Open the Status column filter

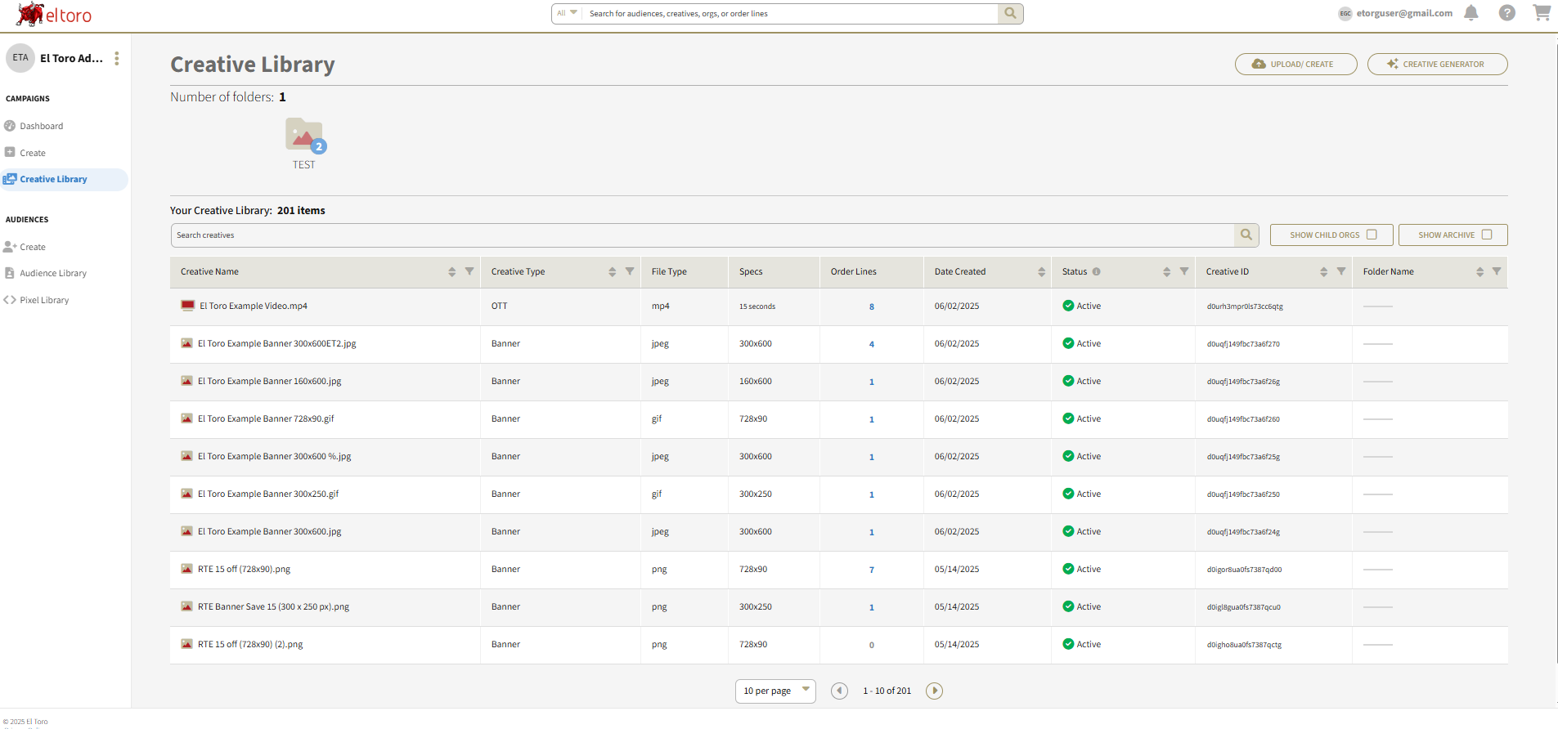pyautogui.click(x=1184, y=271)
